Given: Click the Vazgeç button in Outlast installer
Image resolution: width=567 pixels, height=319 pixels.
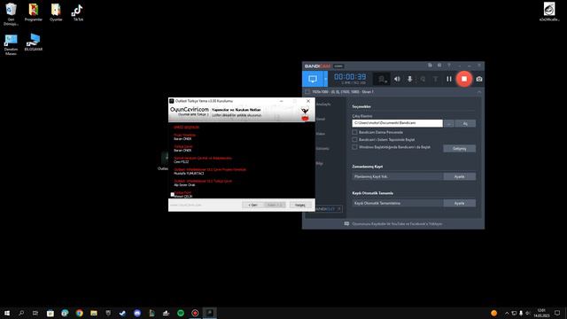Looking at the screenshot, I should coord(300,205).
